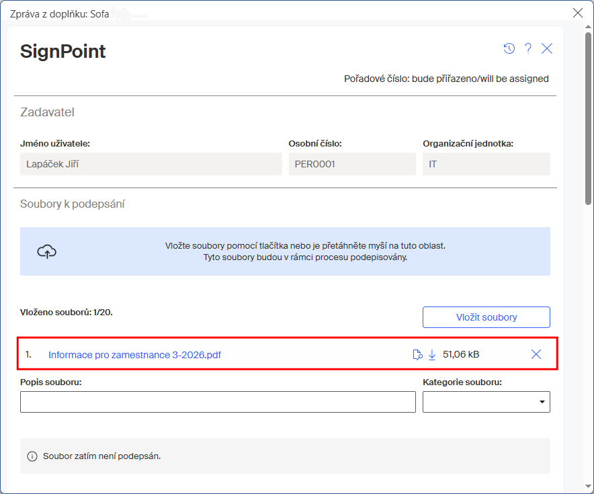Focus the Popis souboru text field
Screen dimensions: 594x494
pos(218,402)
